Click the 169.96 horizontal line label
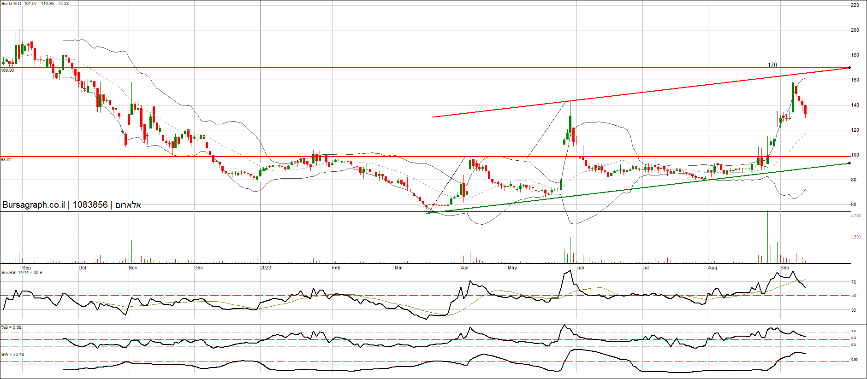The height and width of the screenshot is (379, 867). tap(7, 70)
